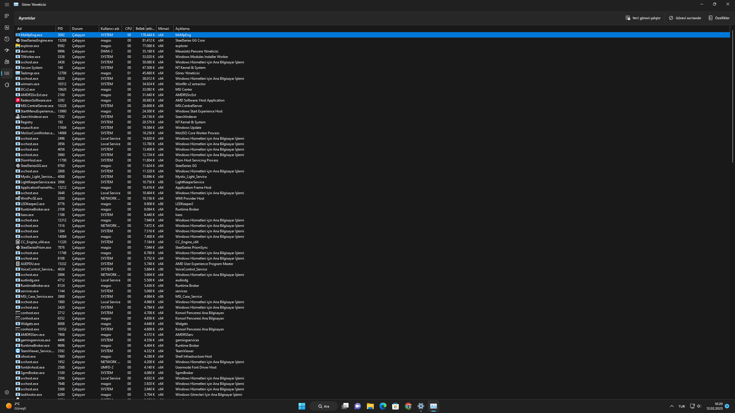735x413 pixels.
Task: Select the wuauclt.exe process
Action: [x=372, y=127]
